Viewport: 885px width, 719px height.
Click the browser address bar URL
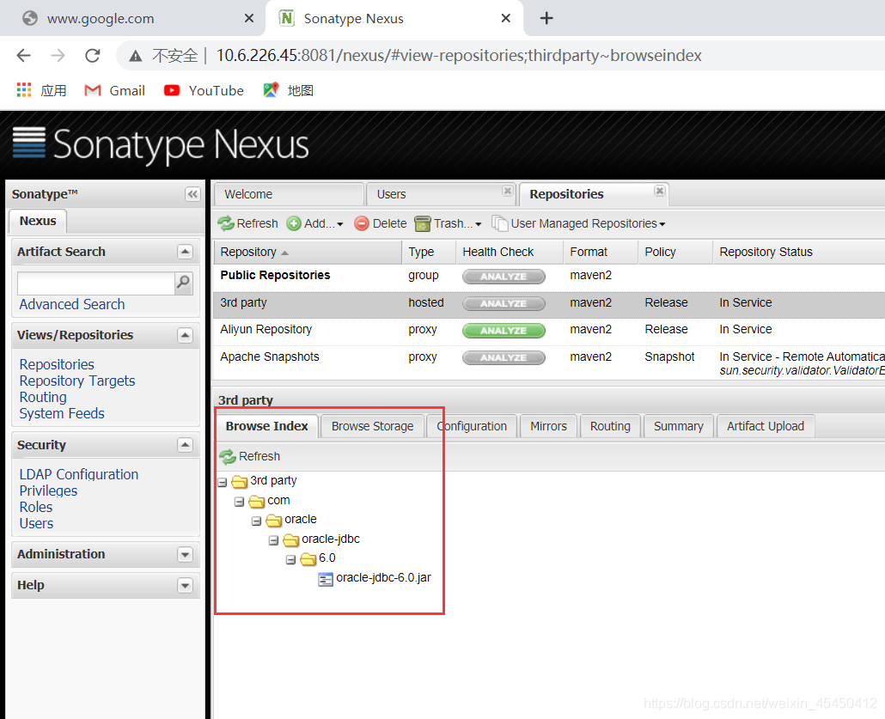(x=459, y=55)
